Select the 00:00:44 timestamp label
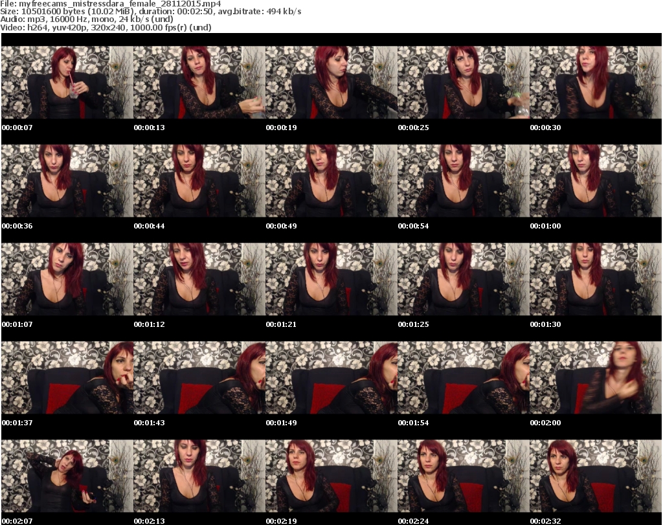Screen dimensions: 663x525 click(x=150, y=226)
